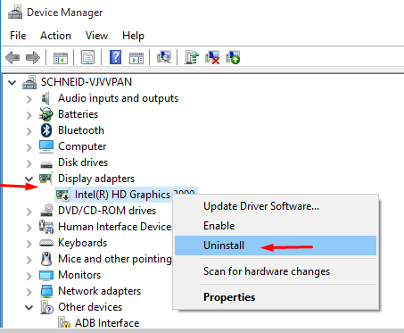Image resolution: width=404 pixels, height=333 pixels.
Task: Click the blue Help question mark icon
Action: pos(115,57)
